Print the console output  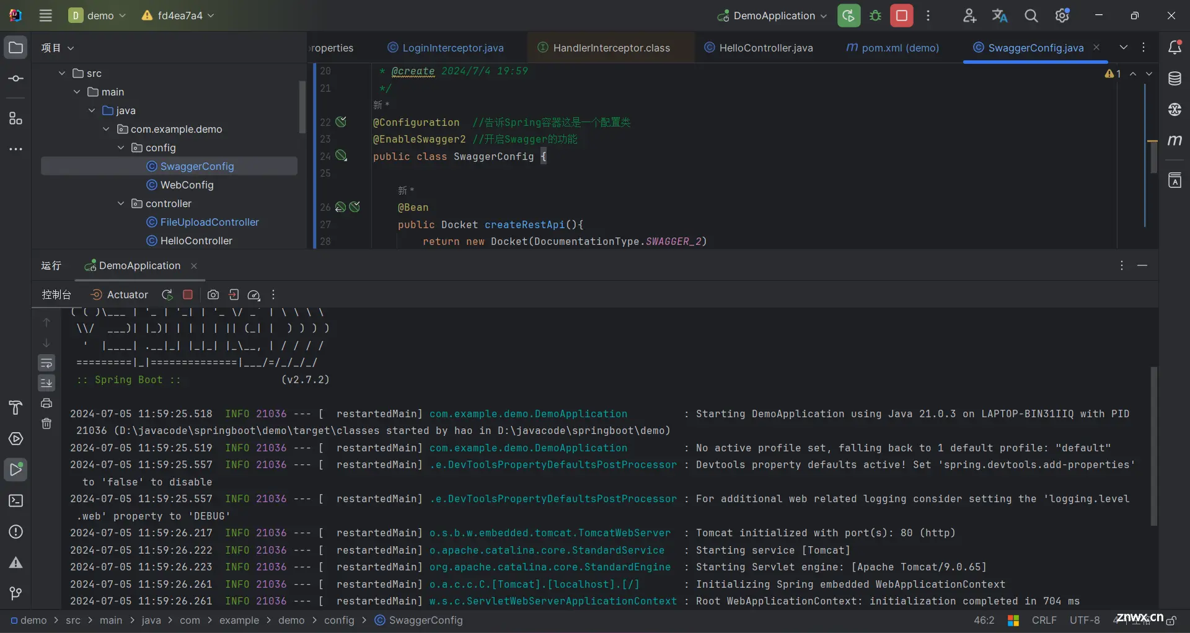46,404
